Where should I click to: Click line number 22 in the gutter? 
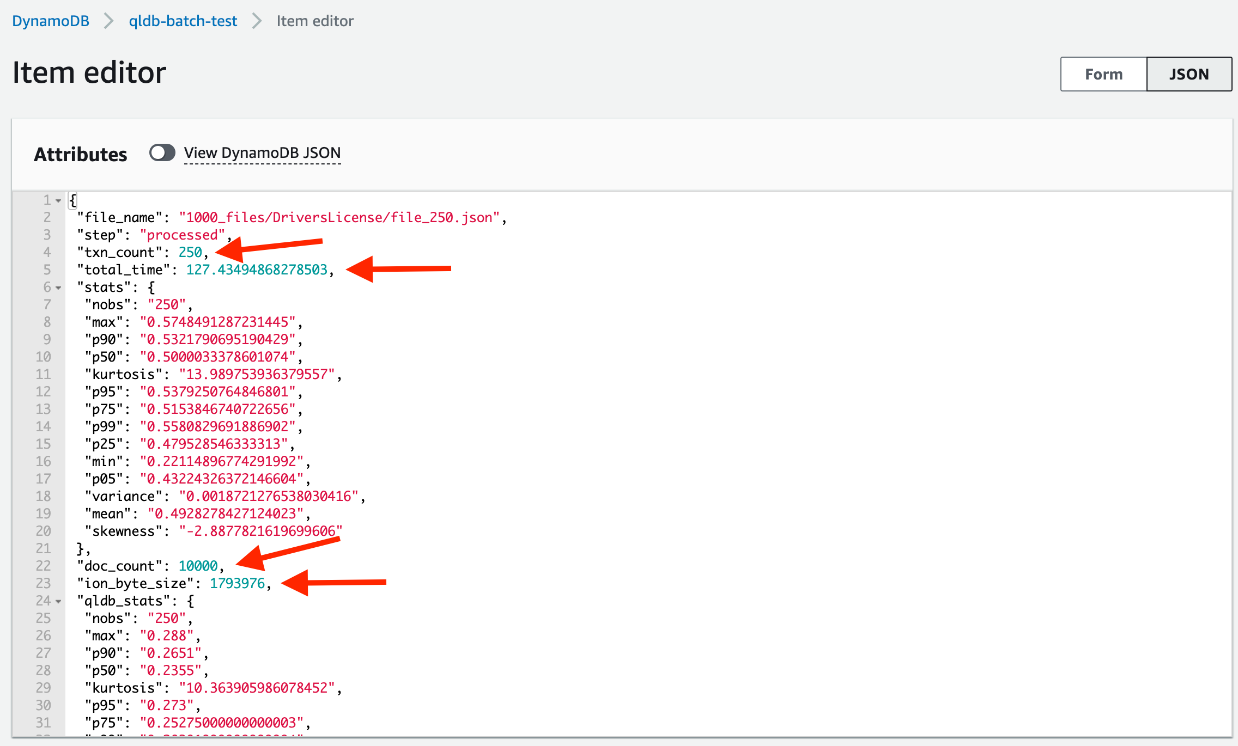(x=43, y=566)
